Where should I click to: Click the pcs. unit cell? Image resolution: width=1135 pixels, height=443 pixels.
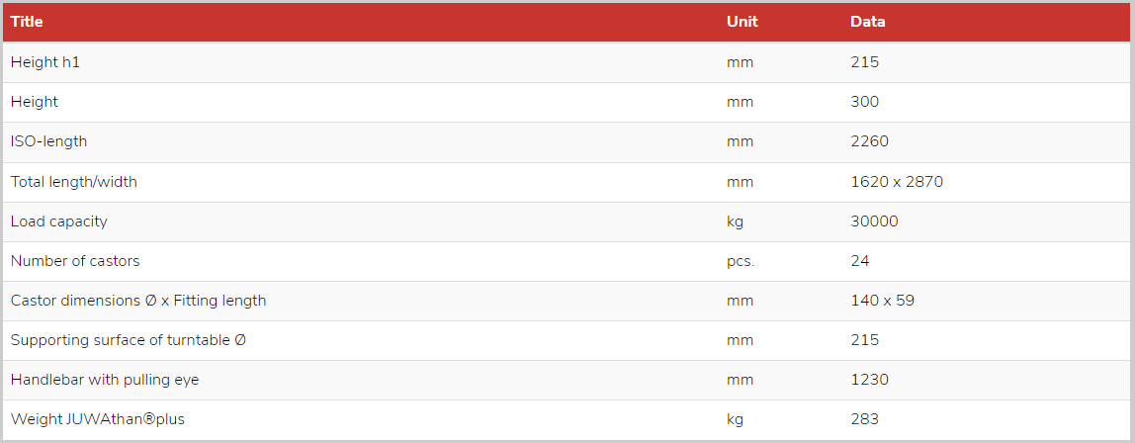tap(741, 261)
